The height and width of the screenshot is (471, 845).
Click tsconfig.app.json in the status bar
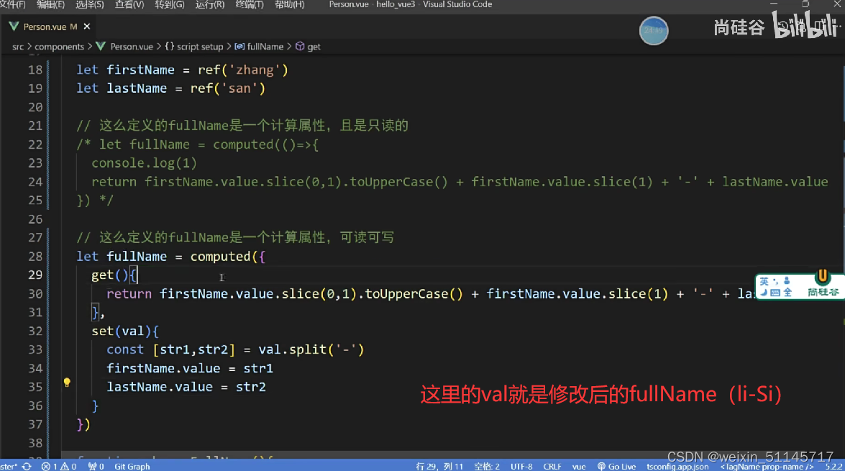pos(677,466)
